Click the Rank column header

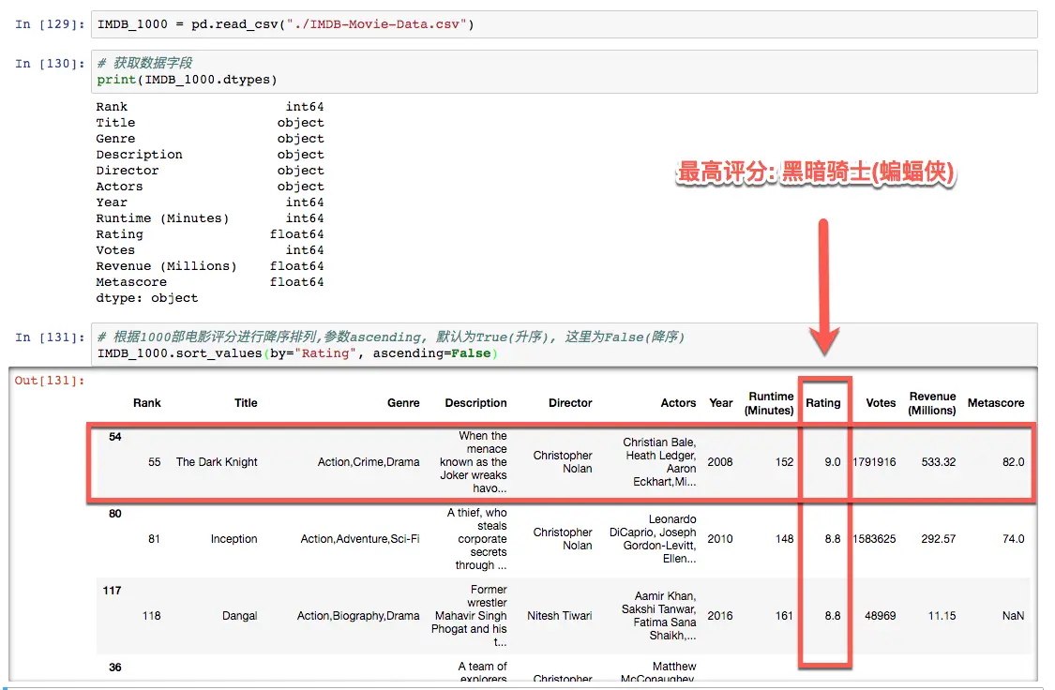point(146,403)
